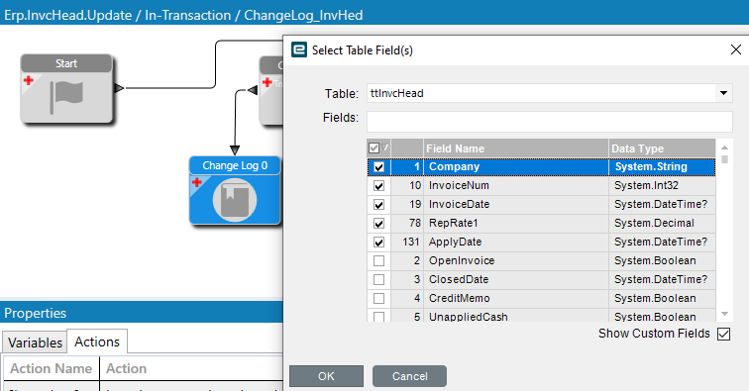749x391 pixels.
Task: Click System.String data type cell
Action: tap(662, 166)
